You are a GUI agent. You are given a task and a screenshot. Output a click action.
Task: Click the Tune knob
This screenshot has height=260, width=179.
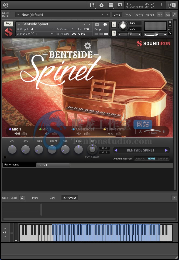(x=123, y=26)
